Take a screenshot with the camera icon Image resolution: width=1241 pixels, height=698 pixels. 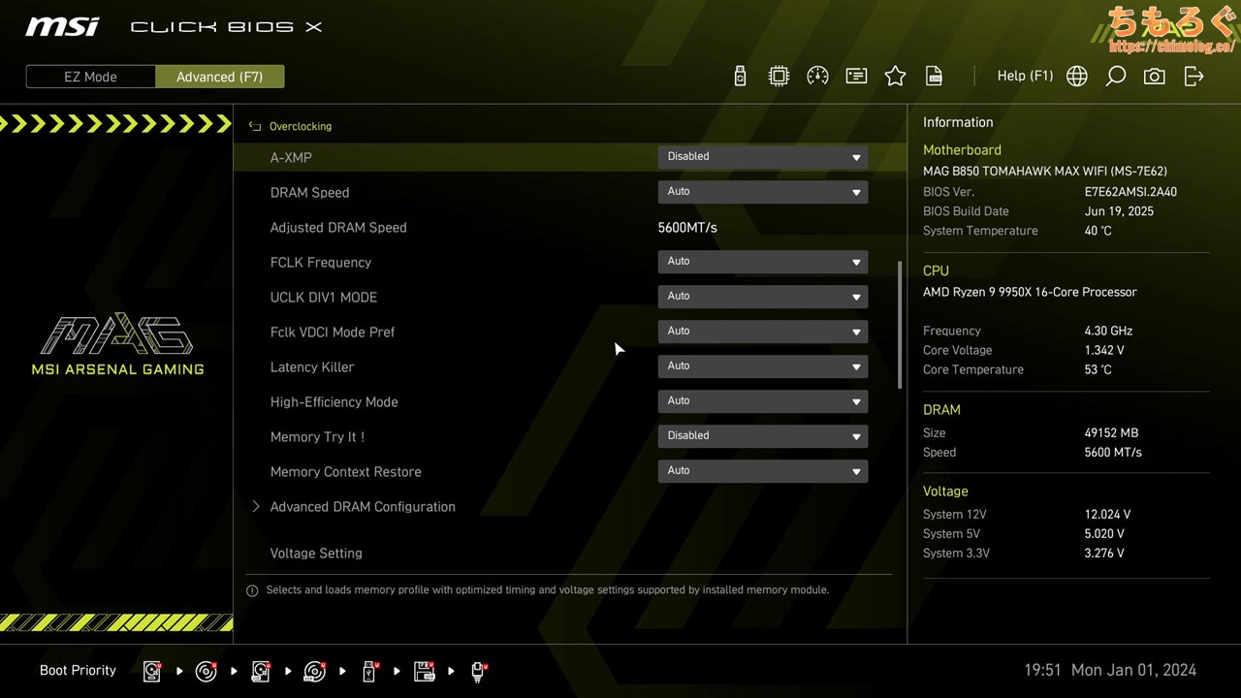1154,77
